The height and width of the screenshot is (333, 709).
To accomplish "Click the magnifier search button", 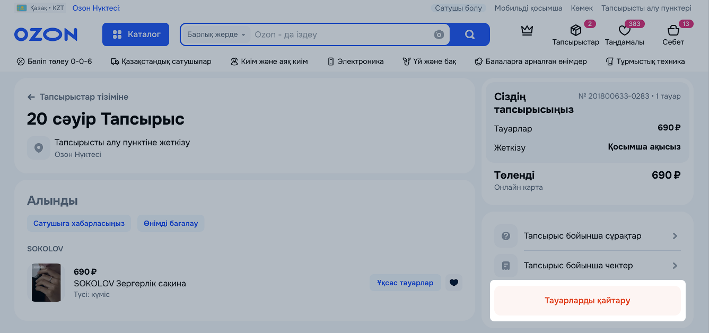I will pos(470,34).
